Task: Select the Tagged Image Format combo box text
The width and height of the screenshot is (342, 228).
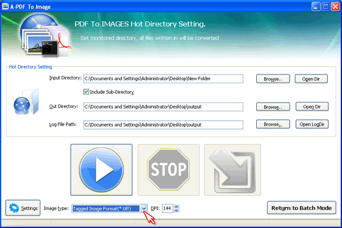Action: pos(106,209)
